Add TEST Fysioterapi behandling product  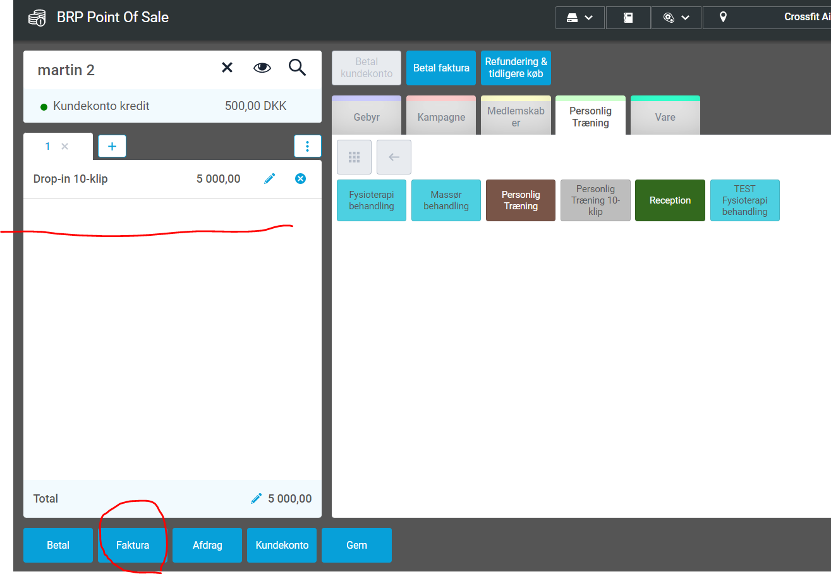[744, 200]
